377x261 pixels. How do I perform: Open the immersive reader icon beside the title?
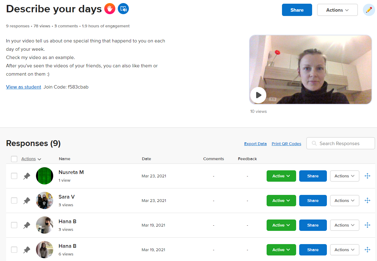click(123, 9)
